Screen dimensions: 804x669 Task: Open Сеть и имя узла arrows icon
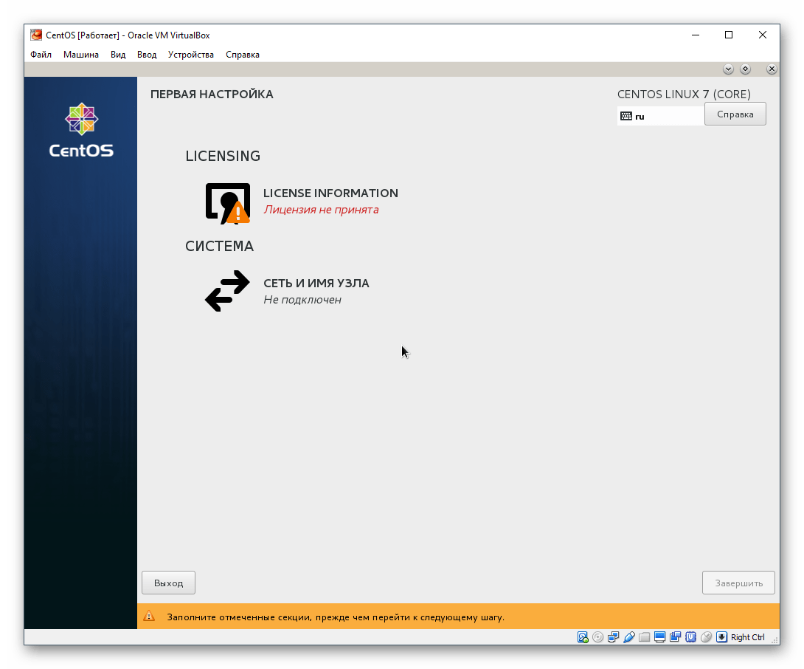coord(227,291)
